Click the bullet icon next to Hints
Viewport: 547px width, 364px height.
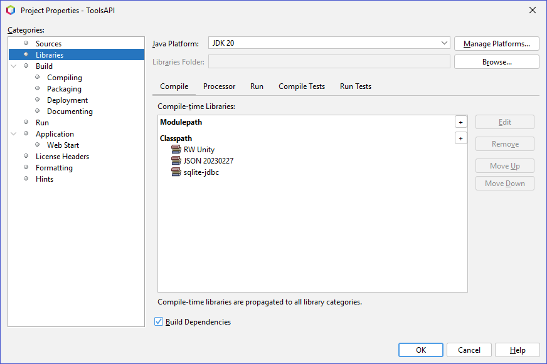[26, 179]
